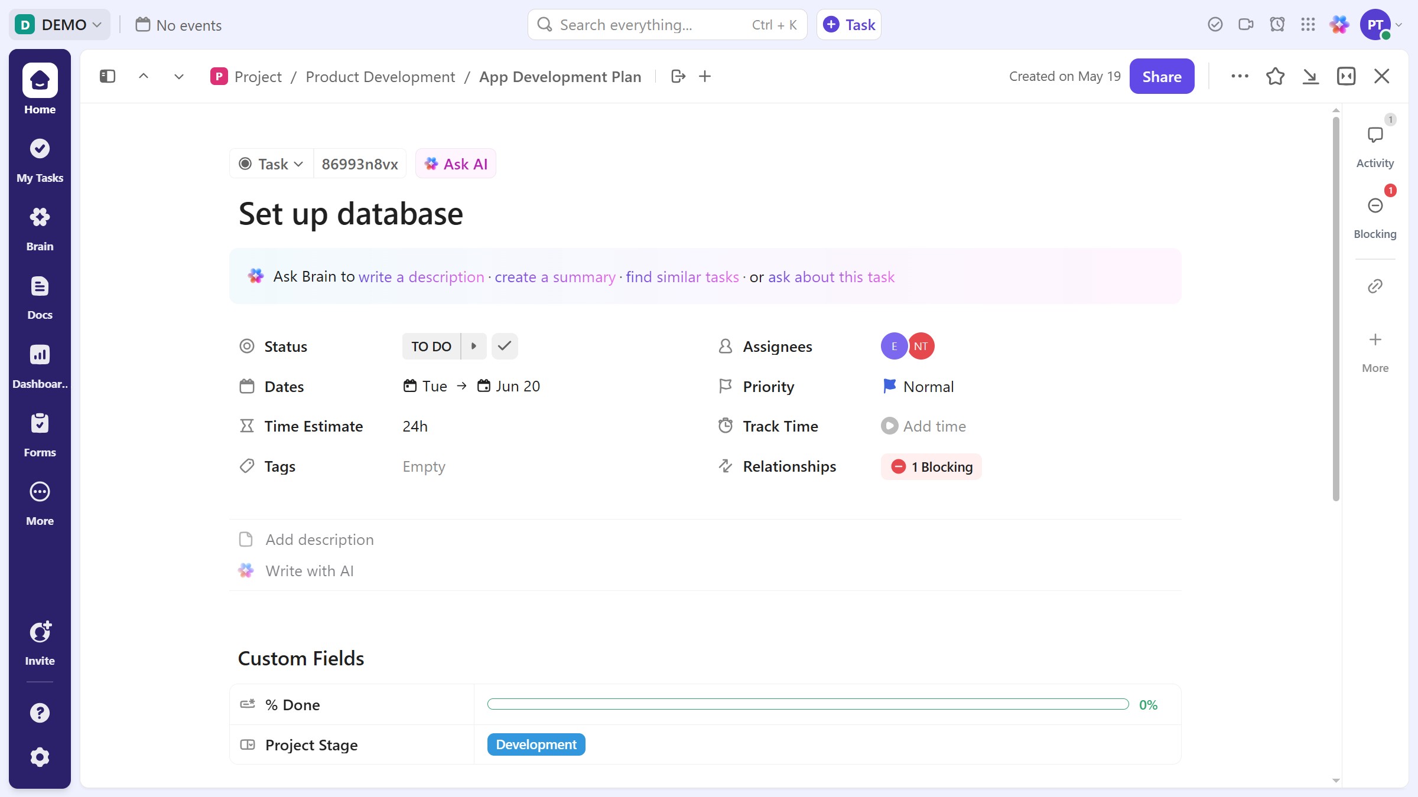This screenshot has width=1418, height=797.
Task: Start time tracking with Add time play button
Action: tap(889, 426)
